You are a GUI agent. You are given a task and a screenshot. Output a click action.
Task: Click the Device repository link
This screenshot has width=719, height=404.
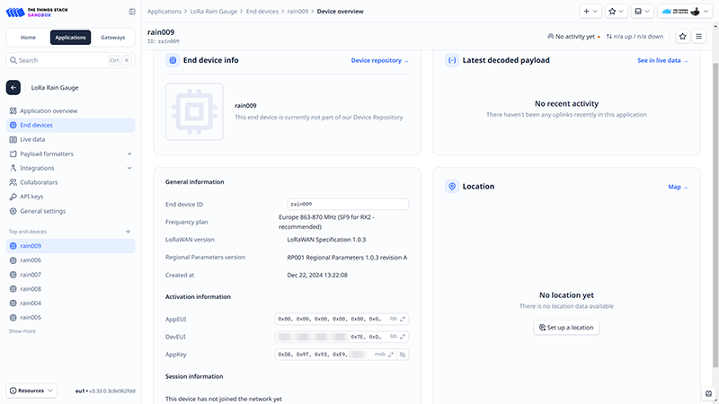[x=379, y=60]
